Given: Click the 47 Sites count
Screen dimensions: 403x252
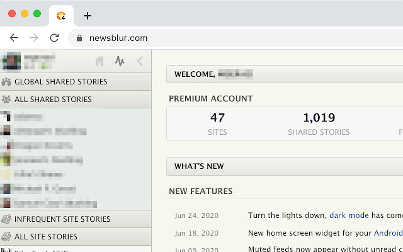Looking at the screenshot, I should (x=217, y=118).
